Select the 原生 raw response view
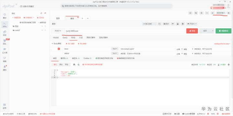The height and width of the screenshot is (116, 233). click(x=61, y=65)
